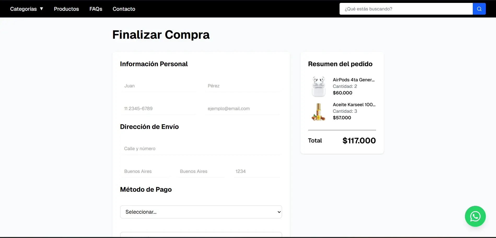This screenshot has width=496, height=238.
Task: Open the Categorías menu
Action: 24,9
